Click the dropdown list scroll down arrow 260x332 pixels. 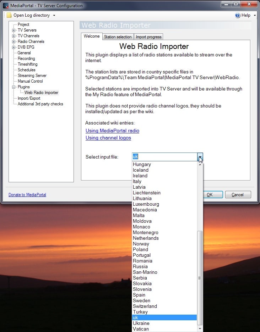pos(200,328)
